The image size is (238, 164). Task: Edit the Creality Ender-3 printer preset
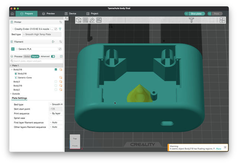tap(56, 29)
